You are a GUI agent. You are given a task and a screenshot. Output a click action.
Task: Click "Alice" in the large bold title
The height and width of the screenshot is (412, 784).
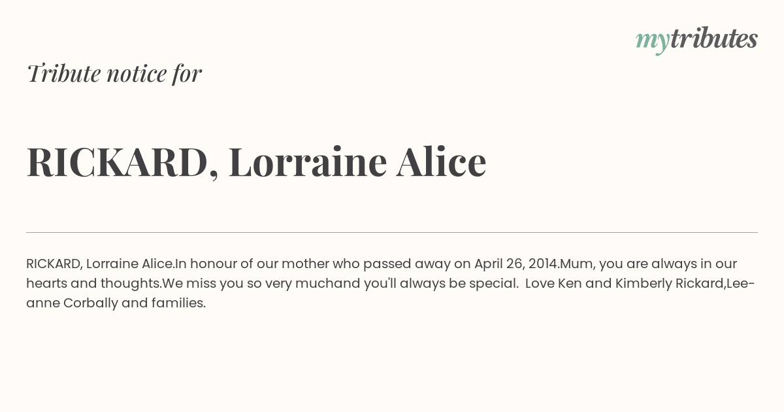point(441,162)
